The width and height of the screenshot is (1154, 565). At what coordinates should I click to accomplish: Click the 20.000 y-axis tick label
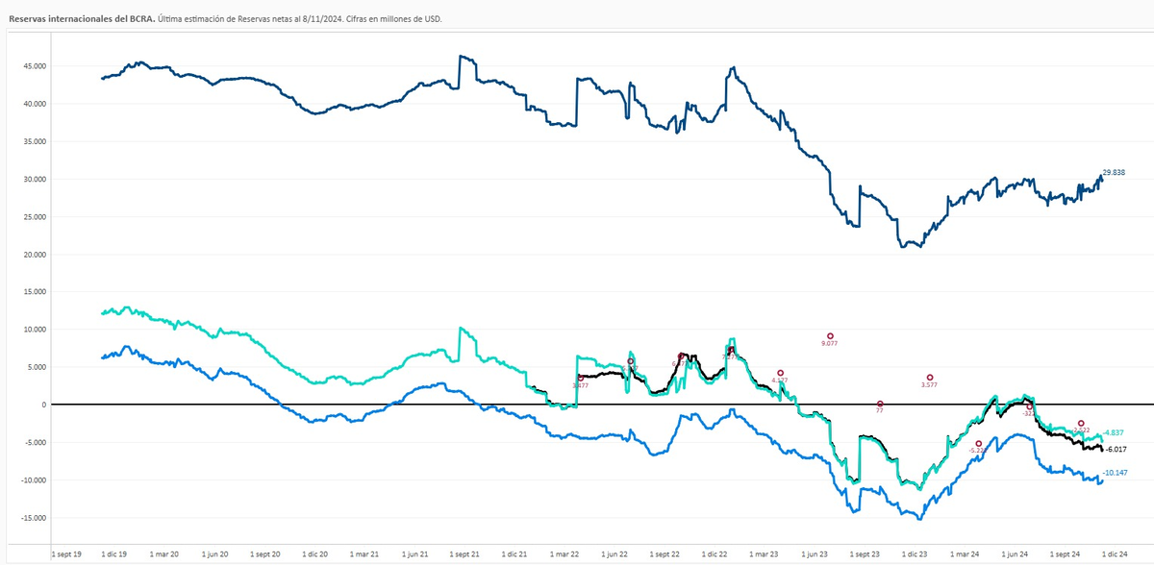click(34, 255)
